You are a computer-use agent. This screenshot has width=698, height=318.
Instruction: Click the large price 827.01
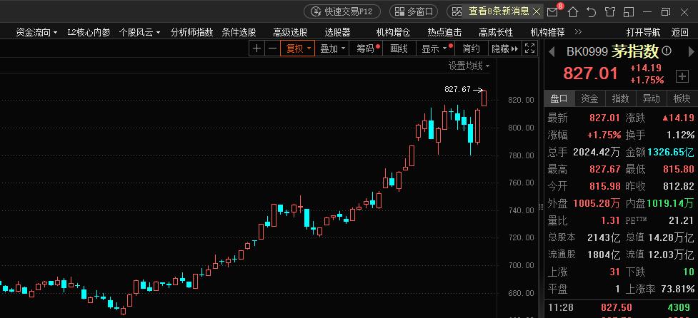coord(590,73)
